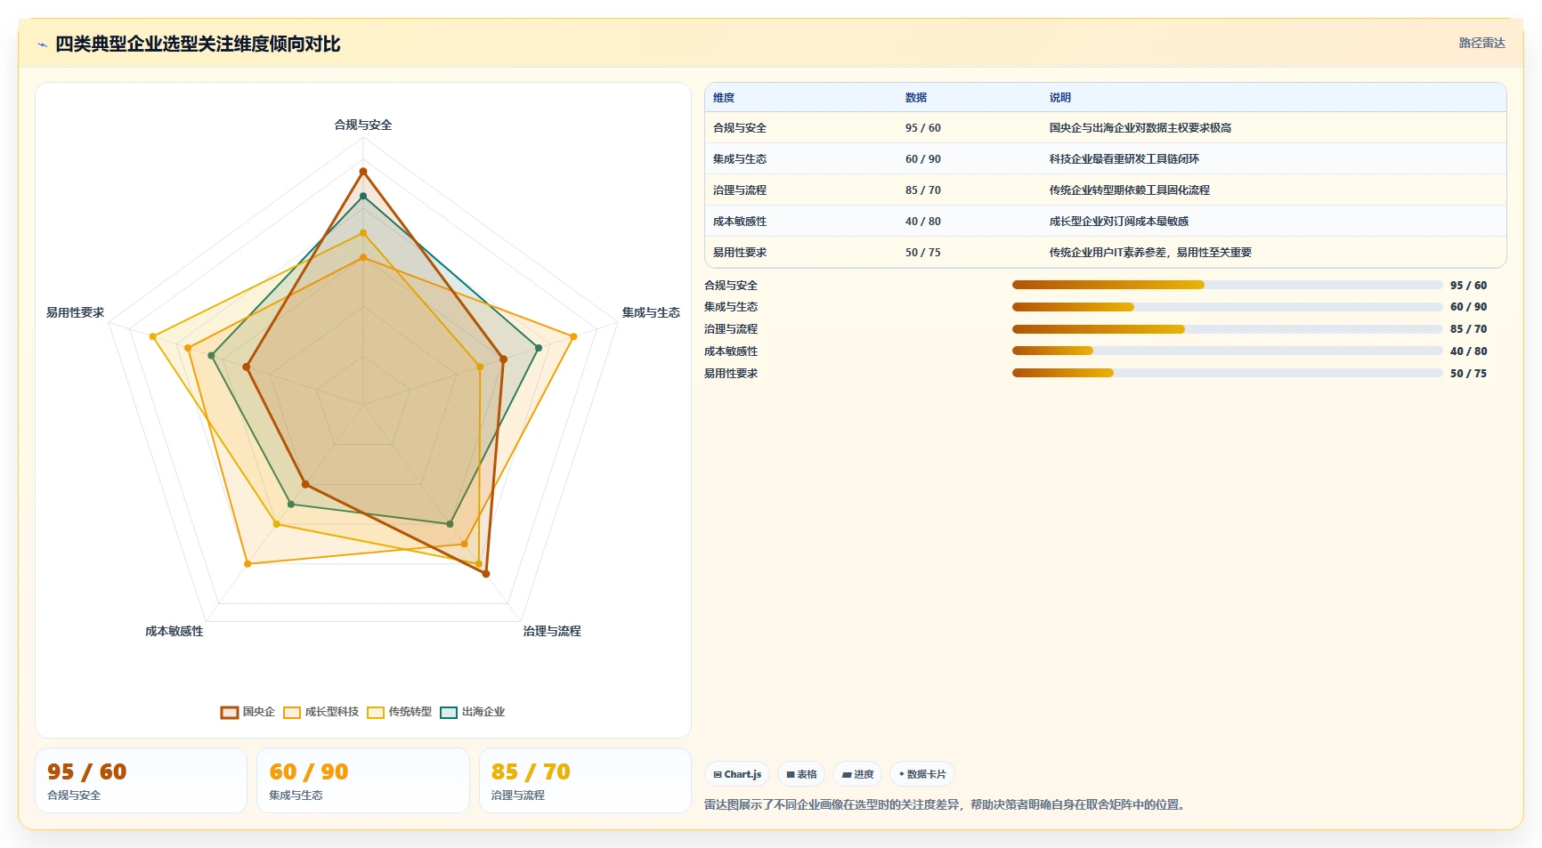Click radar axis label 治理与流程
The height and width of the screenshot is (848, 1542).
coord(552,632)
